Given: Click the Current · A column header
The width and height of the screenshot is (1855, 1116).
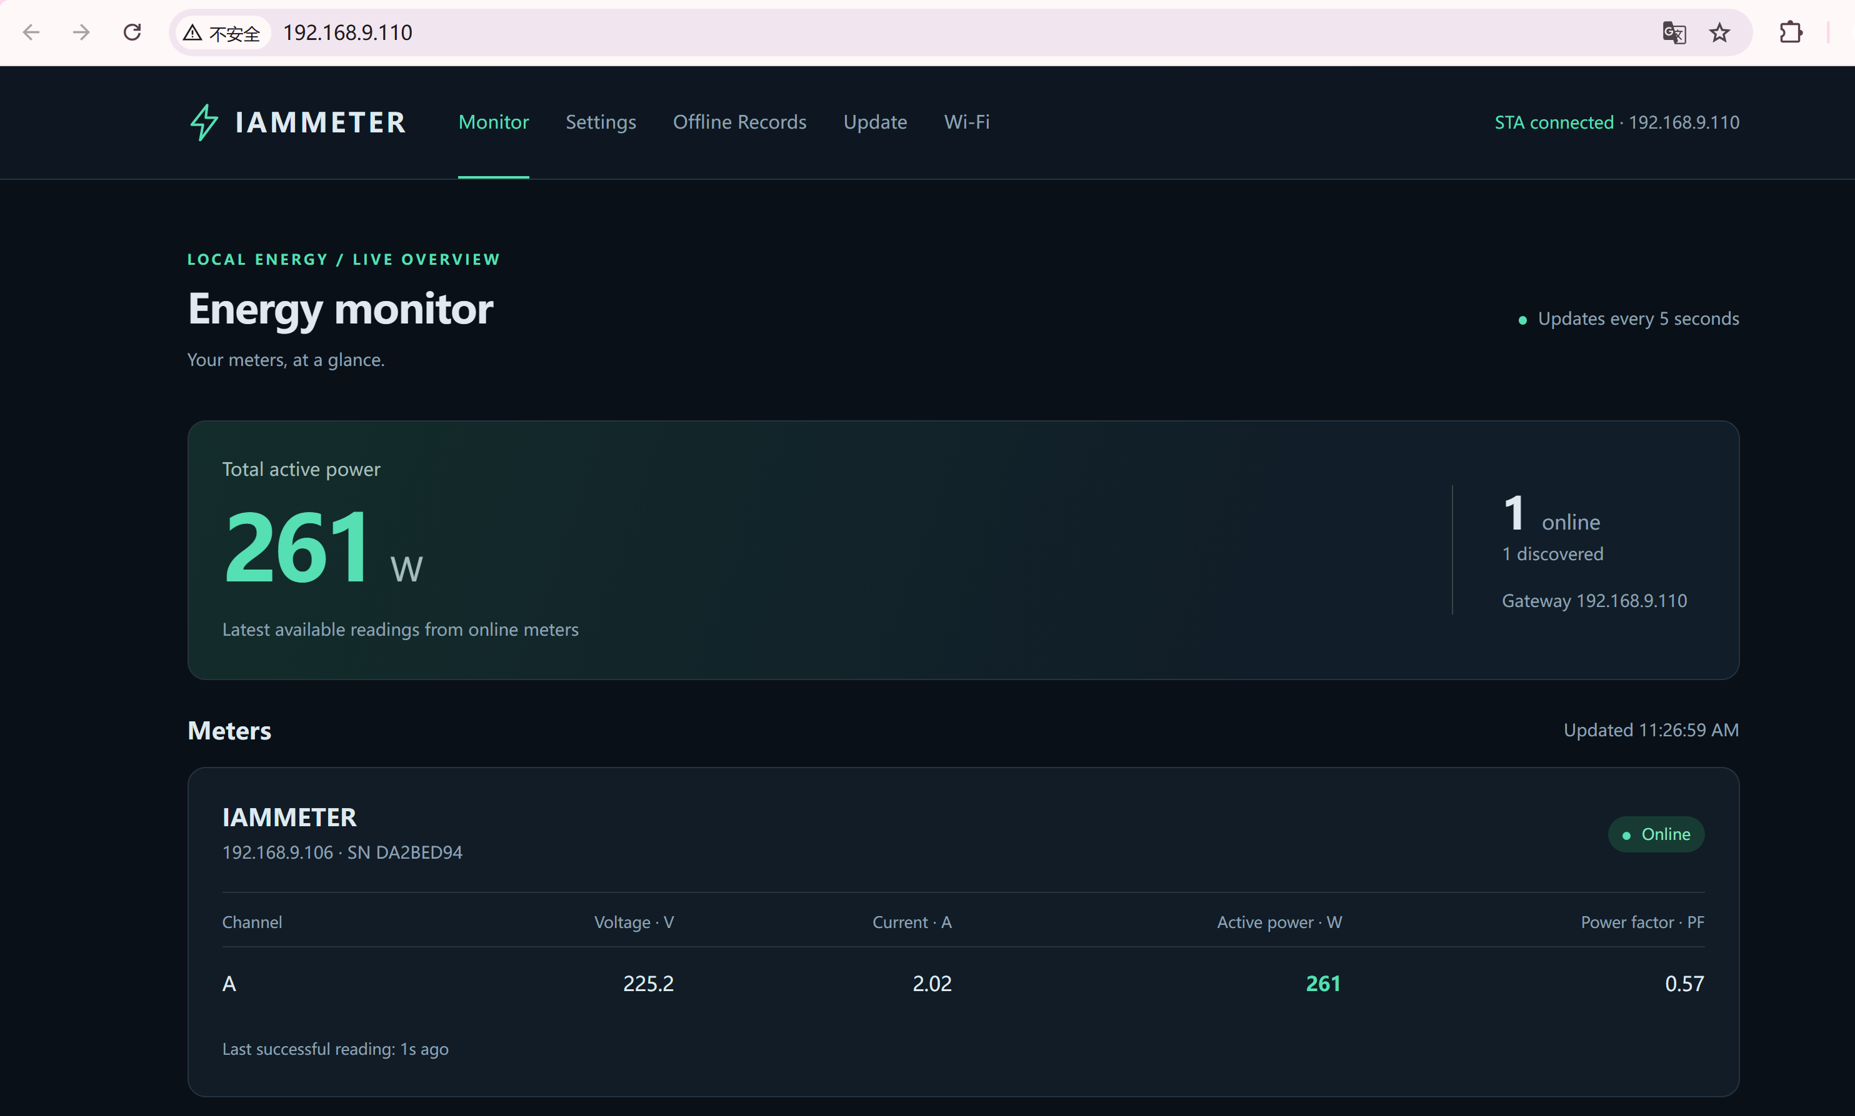Looking at the screenshot, I should tap(912, 923).
